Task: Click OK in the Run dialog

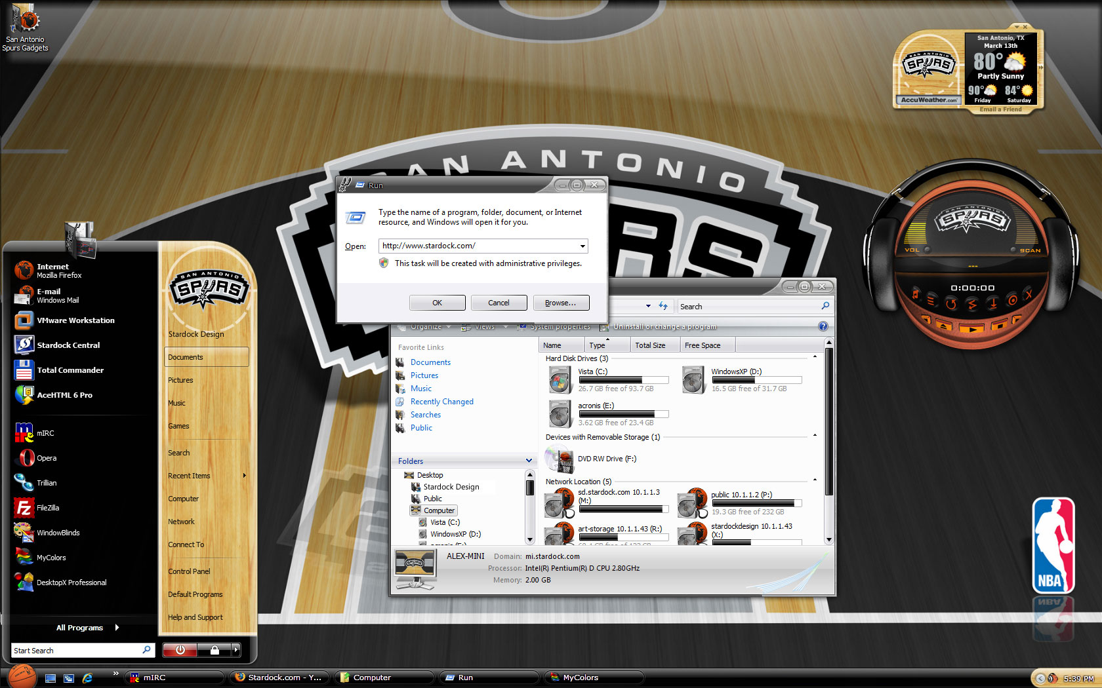Action: coord(438,303)
